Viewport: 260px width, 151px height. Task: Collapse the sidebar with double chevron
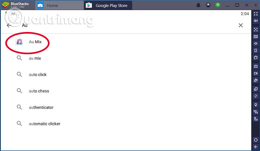point(256,5)
